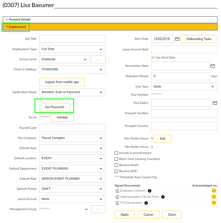Screen dimensions: 221x223
Task: Click Apply to save changes
Action: [x=125, y=215]
